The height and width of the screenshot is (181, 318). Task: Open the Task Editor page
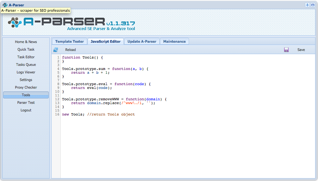pyautogui.click(x=26, y=57)
